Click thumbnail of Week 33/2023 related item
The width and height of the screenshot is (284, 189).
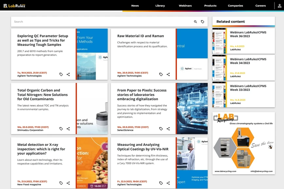(x=219, y=94)
